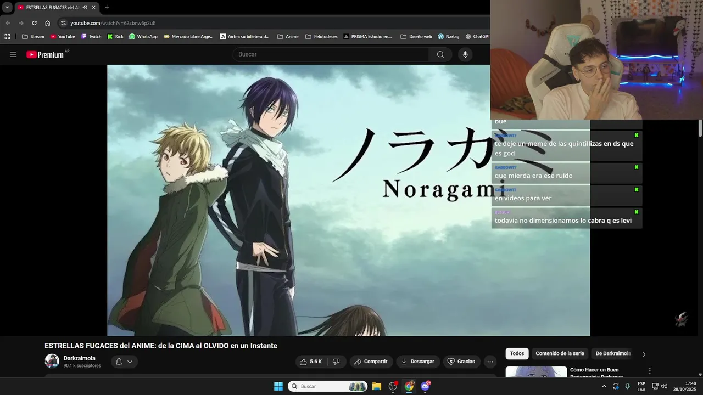
Task: Open the Diseño web bookmarks folder
Action: click(416, 37)
